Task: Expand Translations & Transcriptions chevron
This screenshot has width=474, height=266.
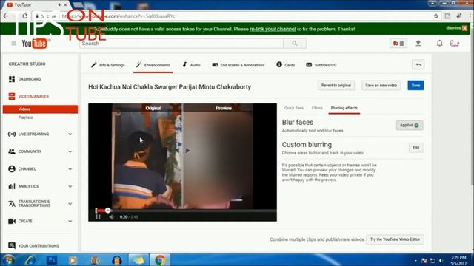Action: pyautogui.click(x=70, y=204)
